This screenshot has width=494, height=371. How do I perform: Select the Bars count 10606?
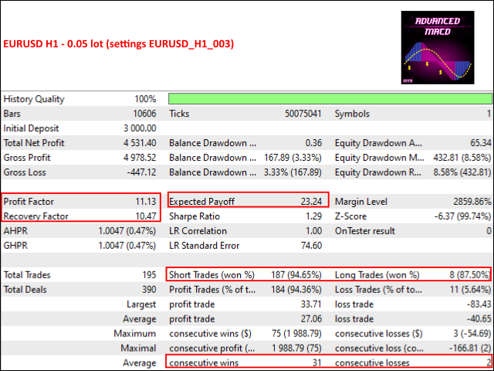[x=144, y=114]
